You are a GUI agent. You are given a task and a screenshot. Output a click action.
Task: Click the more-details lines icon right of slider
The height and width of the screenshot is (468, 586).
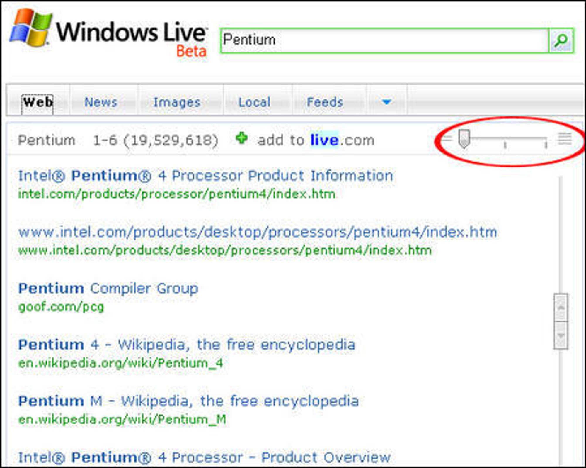(565, 139)
